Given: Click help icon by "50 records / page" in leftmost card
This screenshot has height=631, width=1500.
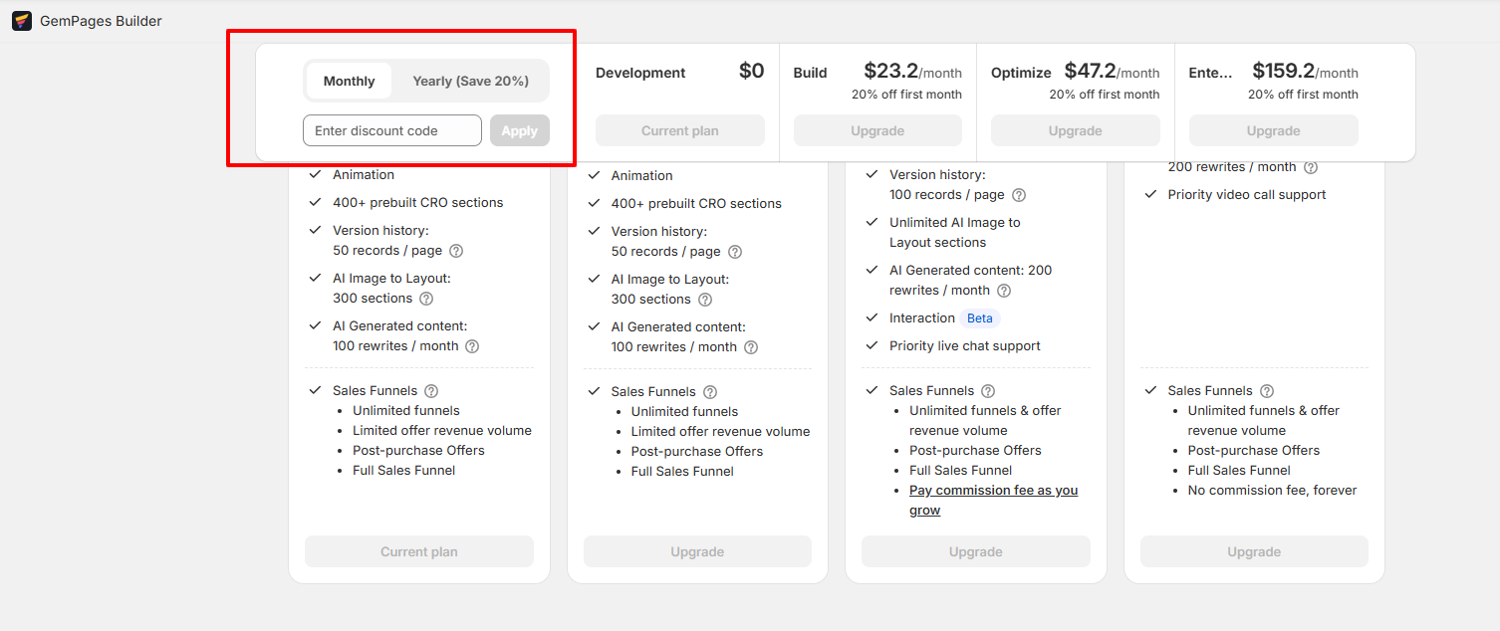Looking at the screenshot, I should (456, 251).
